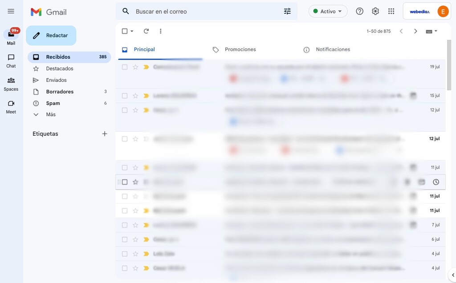Open advanced search filter options
The height and width of the screenshot is (283, 456).
[x=287, y=11]
